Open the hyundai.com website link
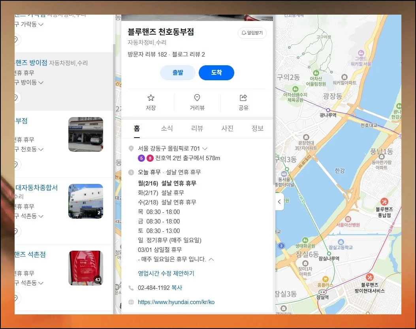This screenshot has height=329, width=416. pos(176,302)
